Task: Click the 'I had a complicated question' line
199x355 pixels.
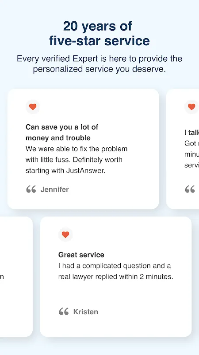Action: (x=115, y=265)
